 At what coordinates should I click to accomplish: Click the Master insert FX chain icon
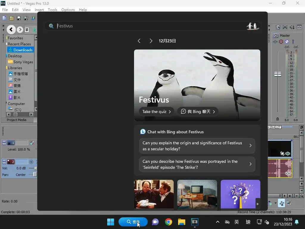click(x=275, y=41)
